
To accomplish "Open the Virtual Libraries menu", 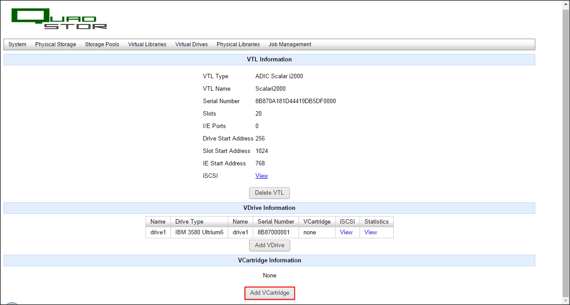I will [147, 44].
